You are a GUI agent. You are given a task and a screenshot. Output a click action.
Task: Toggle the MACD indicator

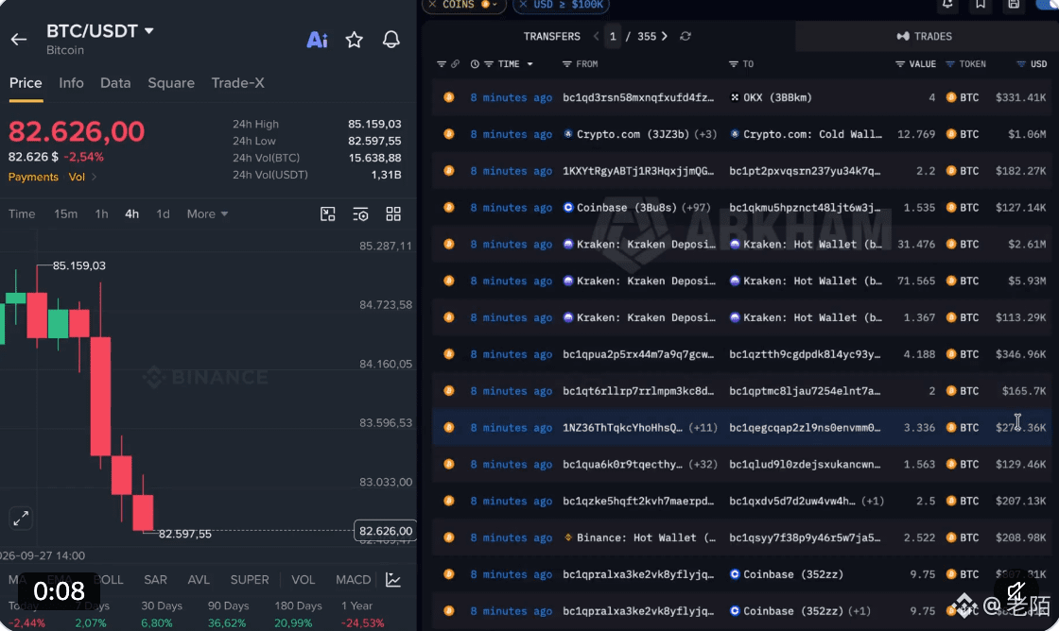(354, 580)
